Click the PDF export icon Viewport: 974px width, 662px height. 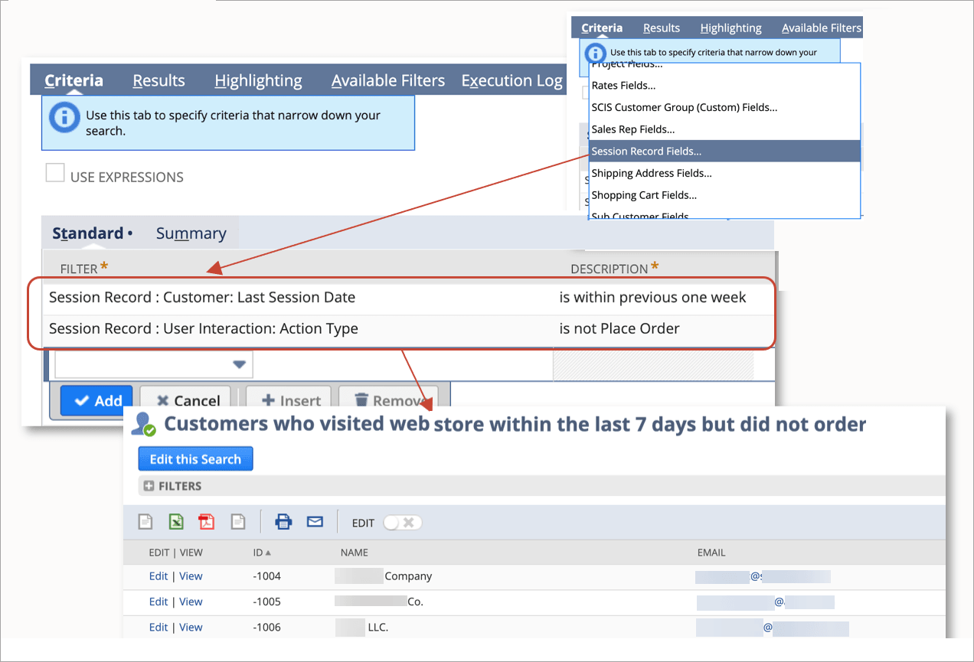click(207, 522)
